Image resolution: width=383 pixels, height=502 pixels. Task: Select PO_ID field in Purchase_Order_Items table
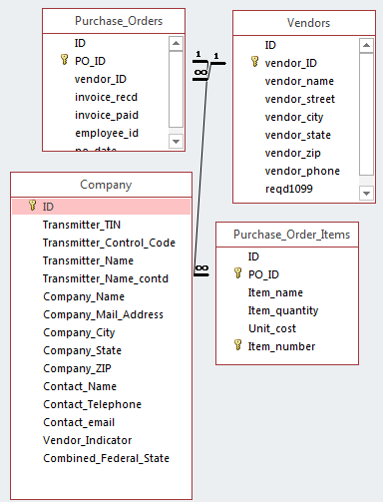[263, 274]
